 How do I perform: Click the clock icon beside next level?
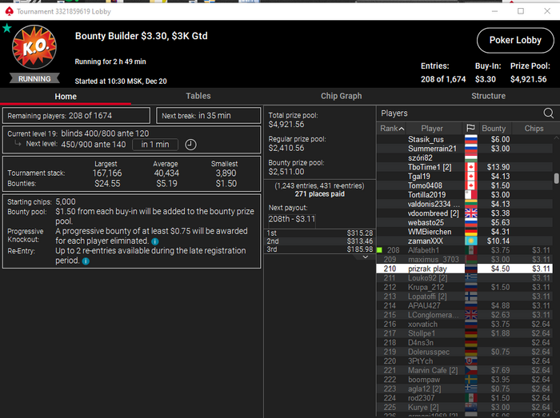[190, 145]
